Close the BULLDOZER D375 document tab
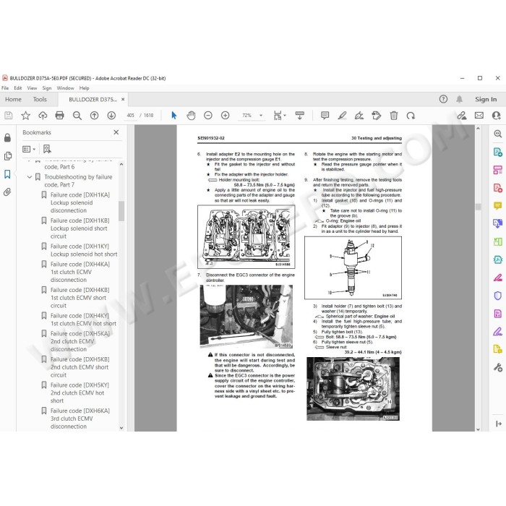This screenshot has height=506, width=506. pyautogui.click(x=123, y=100)
